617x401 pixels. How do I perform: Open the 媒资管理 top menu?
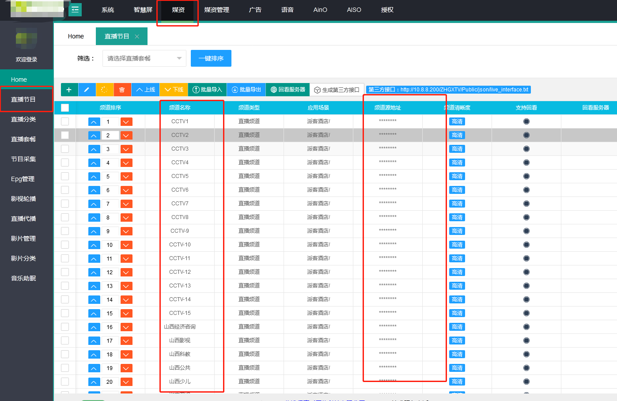pyautogui.click(x=216, y=10)
